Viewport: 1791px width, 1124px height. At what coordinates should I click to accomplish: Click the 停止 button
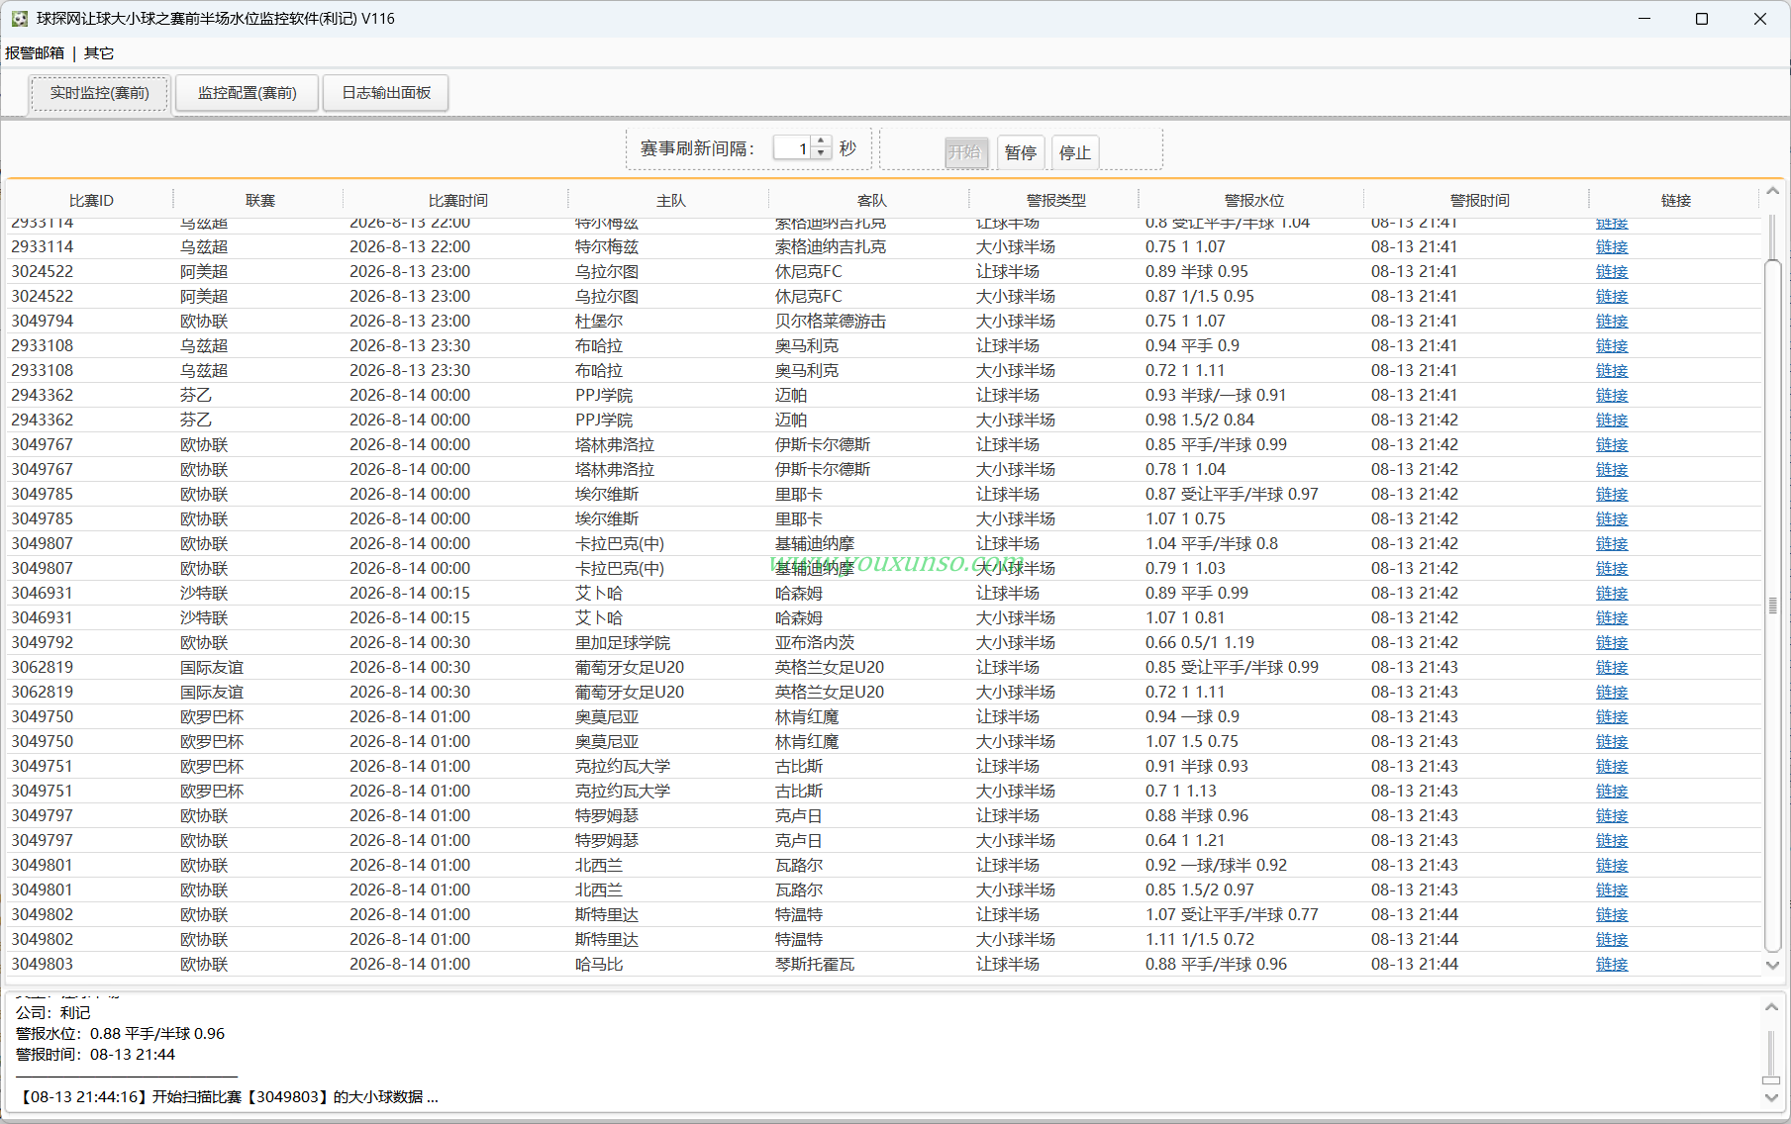pyautogui.click(x=1075, y=152)
